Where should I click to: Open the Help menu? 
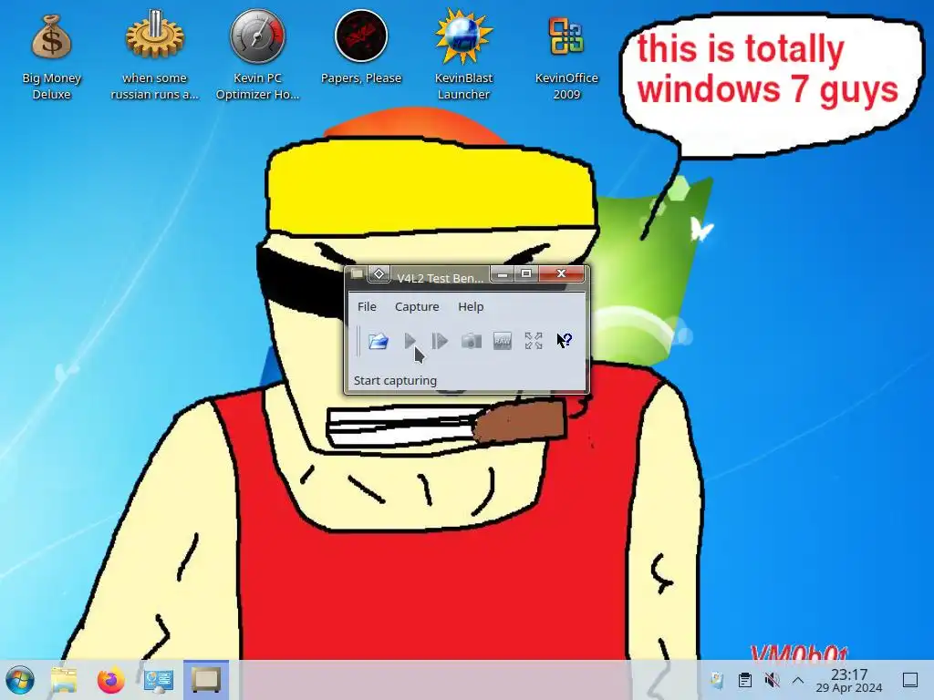pos(471,306)
